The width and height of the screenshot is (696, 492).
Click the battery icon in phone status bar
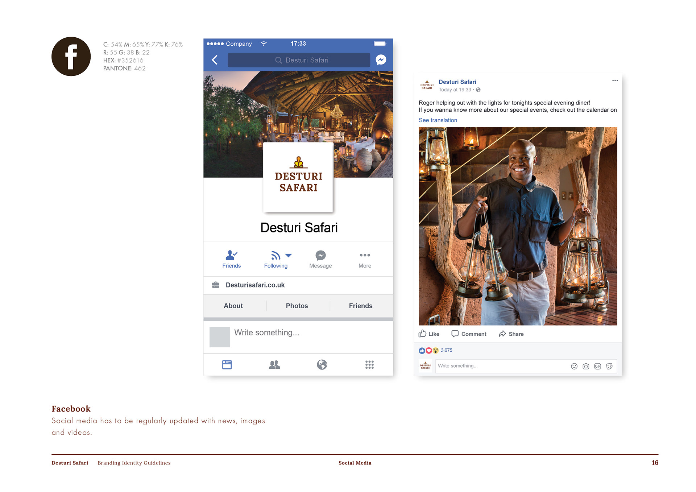pos(380,44)
